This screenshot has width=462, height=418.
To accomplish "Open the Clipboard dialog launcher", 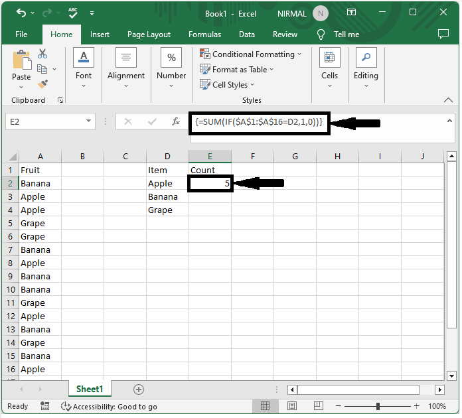I will coord(60,100).
